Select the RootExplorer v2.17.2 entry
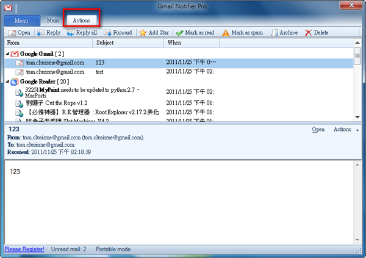Viewport: 366px width, 258px height. point(179,113)
